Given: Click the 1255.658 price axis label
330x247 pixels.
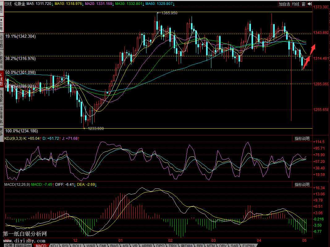Looking at the screenshot, I should coord(321,109).
